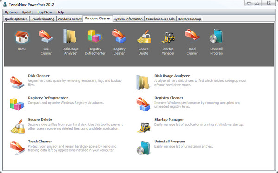Open the Secure Delete heading link
The height and width of the screenshot is (173, 278).
pyautogui.click(x=40, y=119)
